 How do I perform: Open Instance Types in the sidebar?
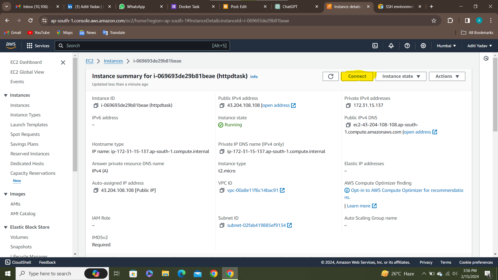25,115
